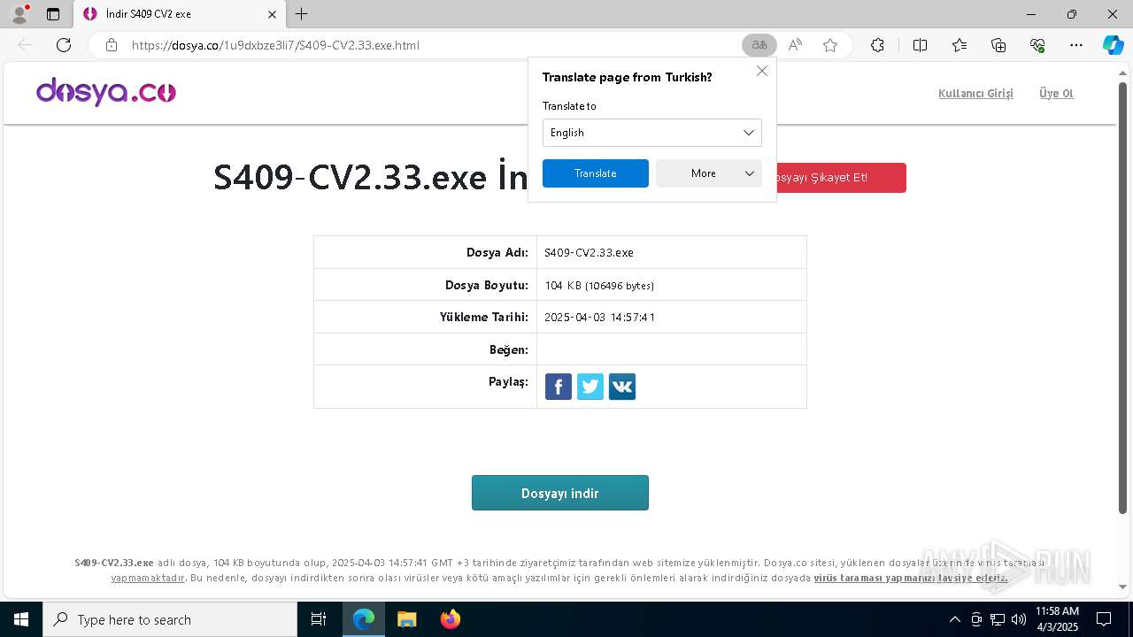Open Browser essentials heart icon
The image size is (1133, 637).
1037,45
